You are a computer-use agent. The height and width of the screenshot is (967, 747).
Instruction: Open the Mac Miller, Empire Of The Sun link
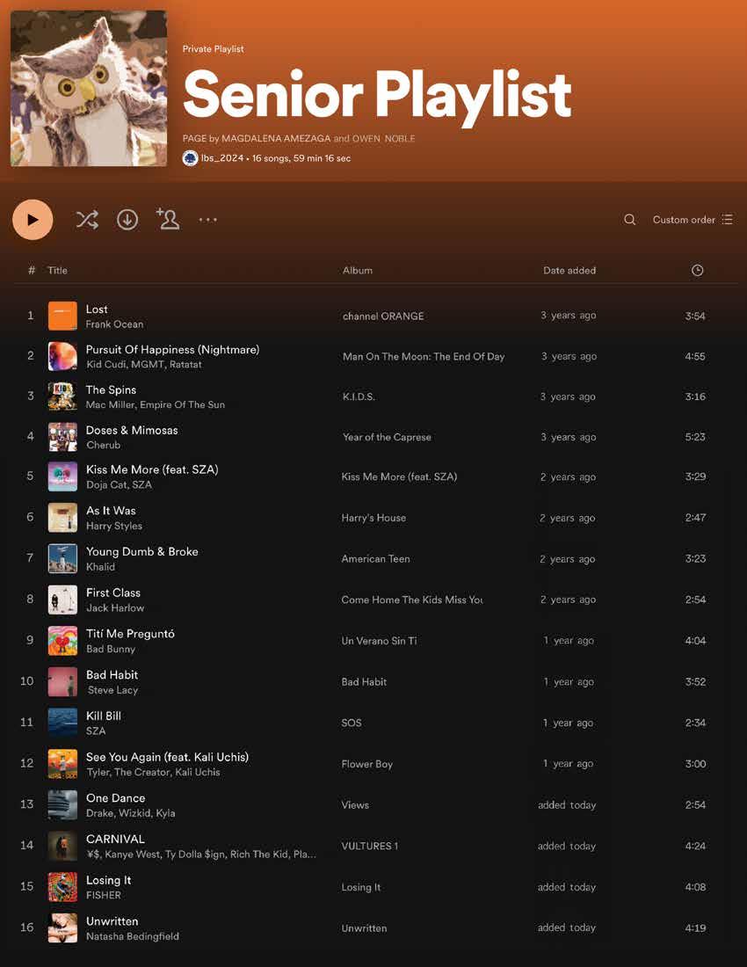tap(156, 405)
